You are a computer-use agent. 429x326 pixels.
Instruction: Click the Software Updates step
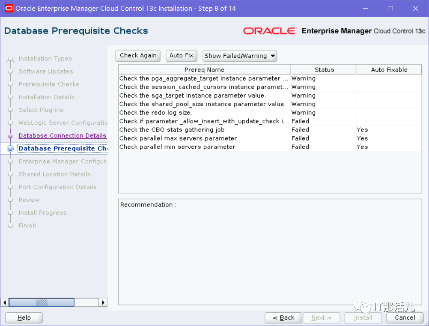[46, 72]
